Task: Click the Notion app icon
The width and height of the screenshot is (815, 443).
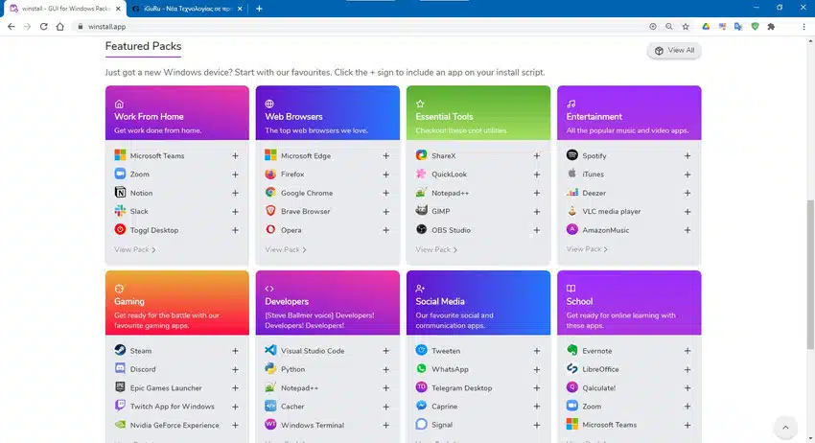Action: 120,193
